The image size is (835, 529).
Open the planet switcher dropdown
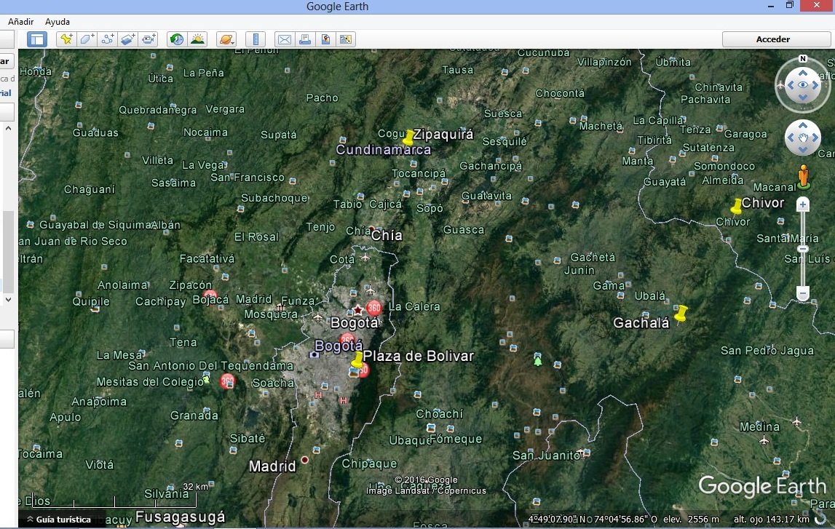pos(226,39)
